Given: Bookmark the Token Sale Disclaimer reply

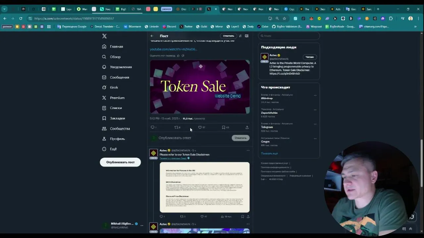Looking at the screenshot, I should (242, 217).
